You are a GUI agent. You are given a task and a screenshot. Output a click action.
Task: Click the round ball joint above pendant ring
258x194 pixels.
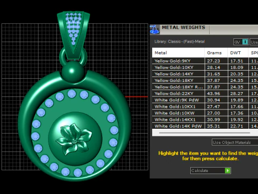point(74,72)
